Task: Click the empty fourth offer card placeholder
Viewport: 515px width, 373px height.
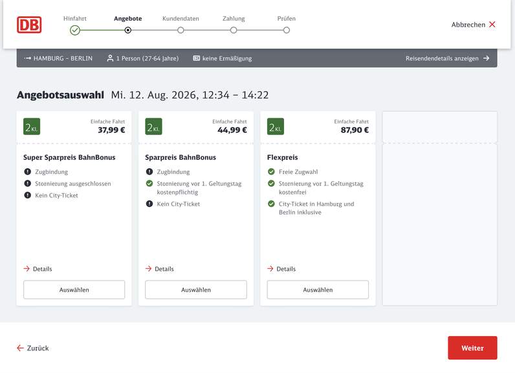Action: click(439, 208)
